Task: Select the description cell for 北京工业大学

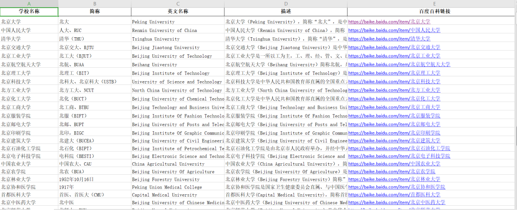Action: coord(286,56)
